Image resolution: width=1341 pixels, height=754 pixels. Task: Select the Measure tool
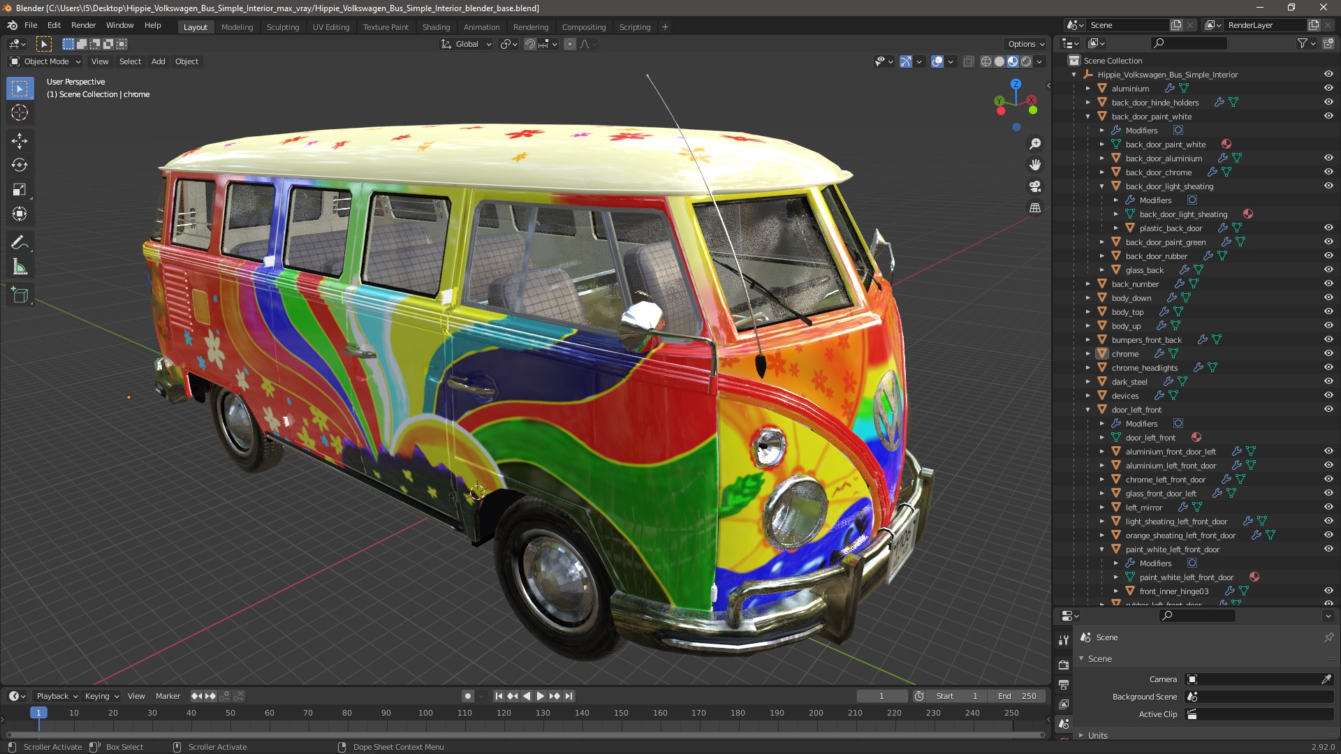(20, 267)
